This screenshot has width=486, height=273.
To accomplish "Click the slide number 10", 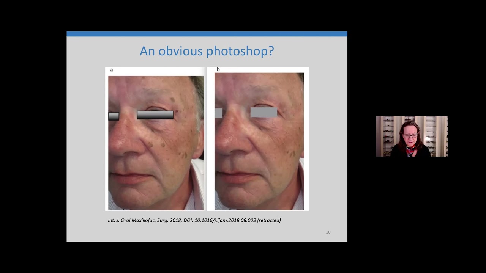I will 328,232.
